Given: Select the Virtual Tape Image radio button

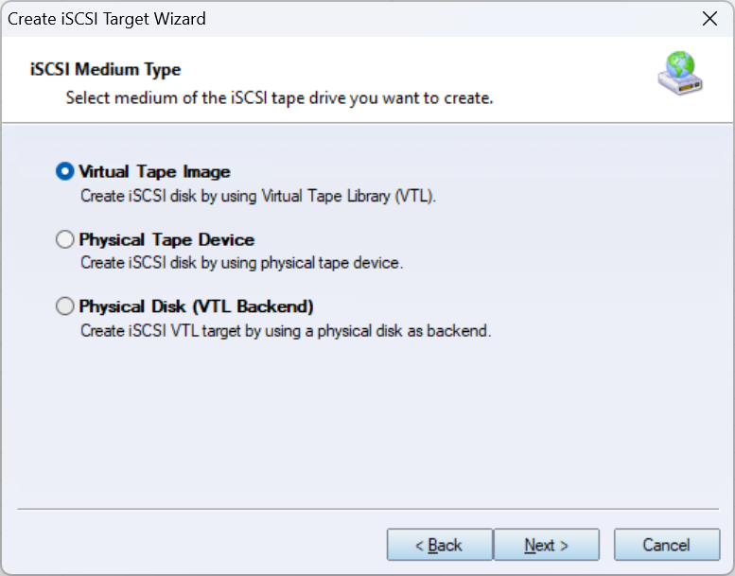Looking at the screenshot, I should 64,172.
